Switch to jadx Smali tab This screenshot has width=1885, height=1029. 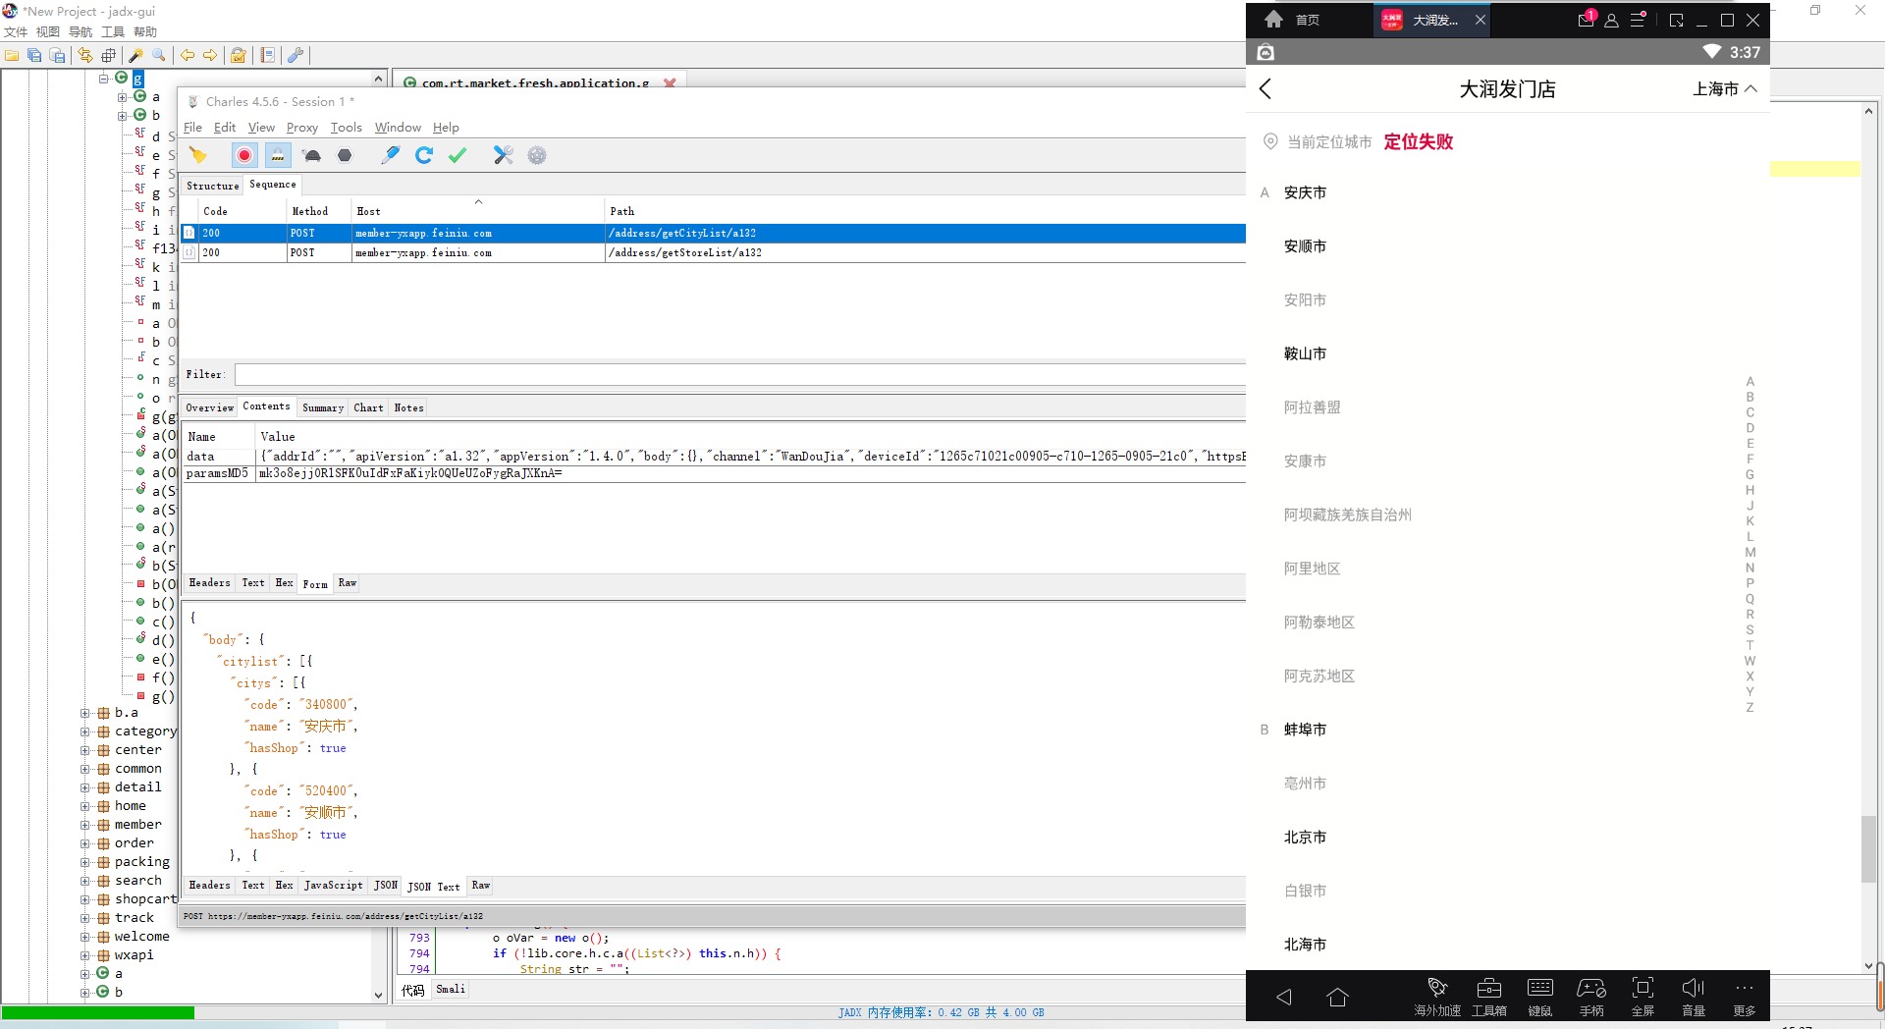(x=451, y=990)
